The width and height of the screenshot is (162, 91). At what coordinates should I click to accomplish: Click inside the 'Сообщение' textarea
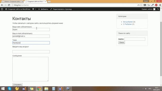click(x=30, y=69)
